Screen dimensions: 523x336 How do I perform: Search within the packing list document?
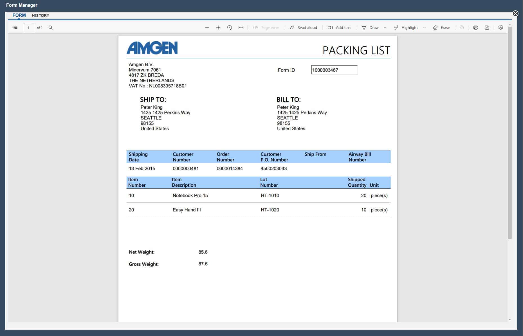[x=51, y=27]
